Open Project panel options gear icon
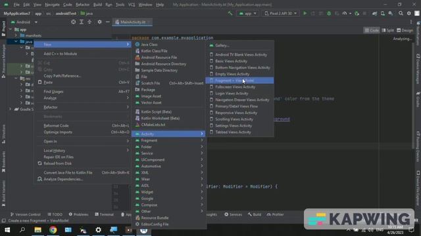The height and width of the screenshot is (236, 421). coord(99,22)
